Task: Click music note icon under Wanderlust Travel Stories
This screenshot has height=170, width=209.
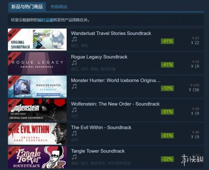Action: click(74, 39)
